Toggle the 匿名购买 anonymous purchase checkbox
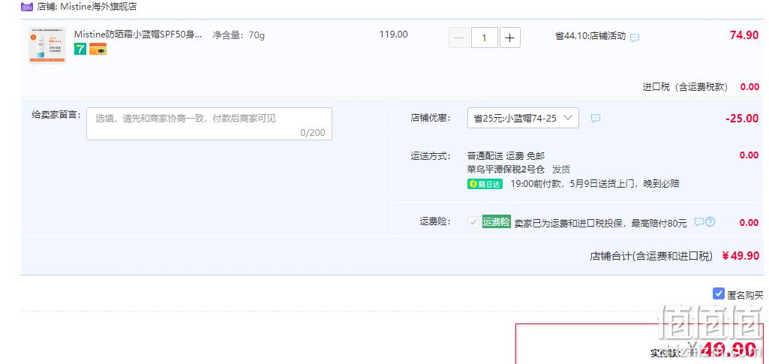 [x=719, y=294]
